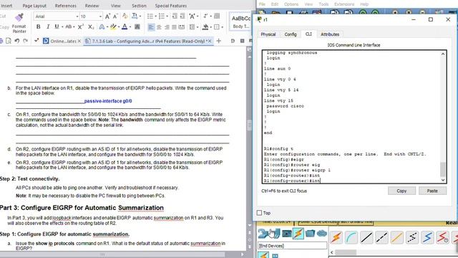
Task: Apply subscript formatting
Action: [91, 27]
